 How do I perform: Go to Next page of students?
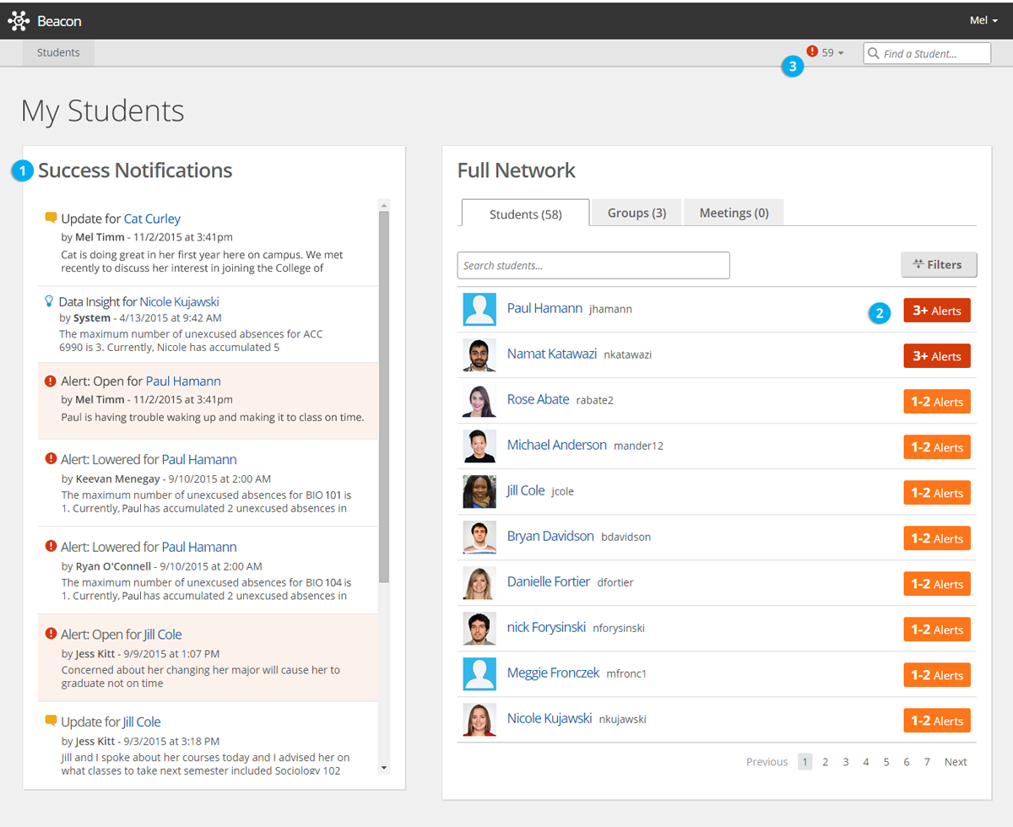coord(955,762)
